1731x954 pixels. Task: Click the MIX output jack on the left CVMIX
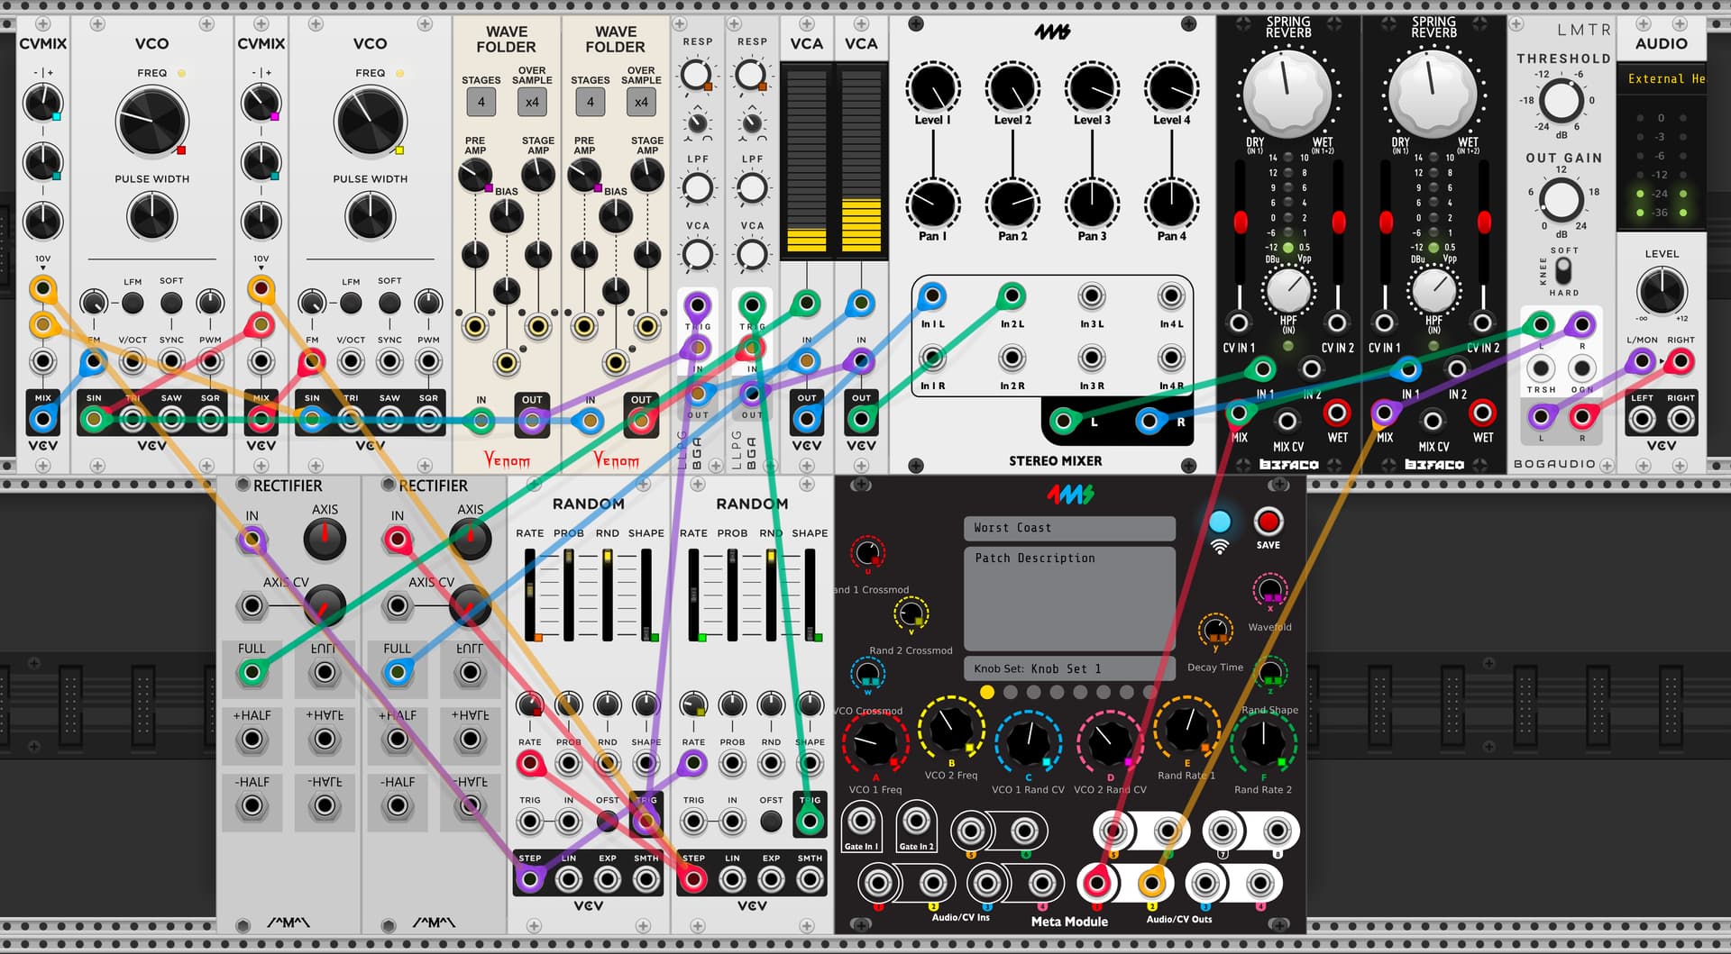[x=42, y=419]
